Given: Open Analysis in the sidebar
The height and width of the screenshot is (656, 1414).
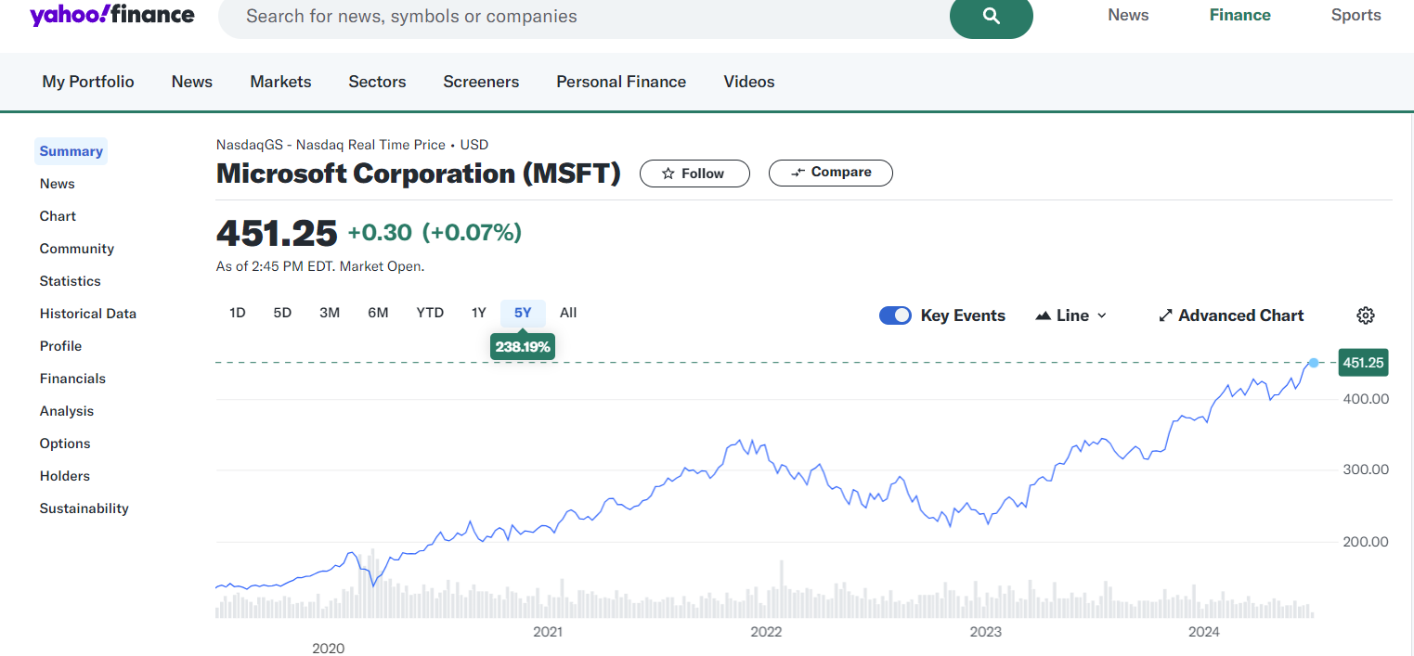Looking at the screenshot, I should pos(67,411).
